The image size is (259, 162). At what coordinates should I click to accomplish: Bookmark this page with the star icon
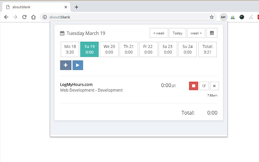pyautogui.click(x=212, y=17)
